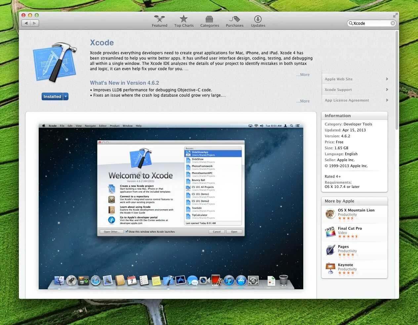The width and height of the screenshot is (418, 325).
Task: Go back with the left arrow
Action: pyautogui.click(x=26, y=23)
